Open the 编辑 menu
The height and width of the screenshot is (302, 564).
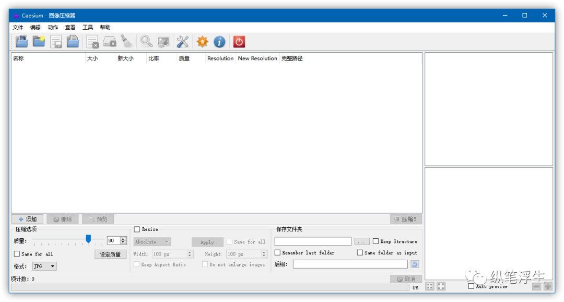(x=36, y=27)
